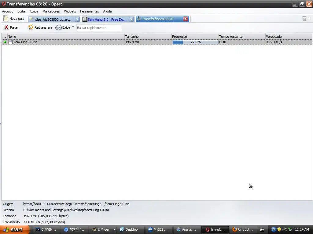Click the Opera Transf... taskbar item
The image size is (313, 234).
tap(215, 229)
